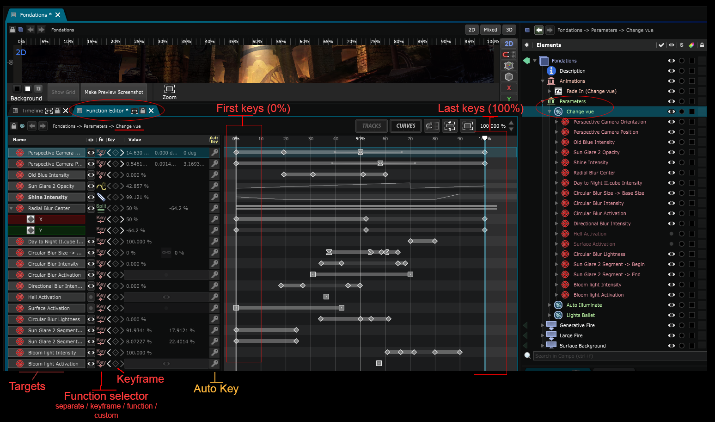Expand the Auto Illuminate tree item

[x=550, y=305]
